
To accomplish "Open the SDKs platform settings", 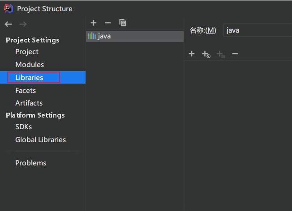I will (x=23, y=127).
